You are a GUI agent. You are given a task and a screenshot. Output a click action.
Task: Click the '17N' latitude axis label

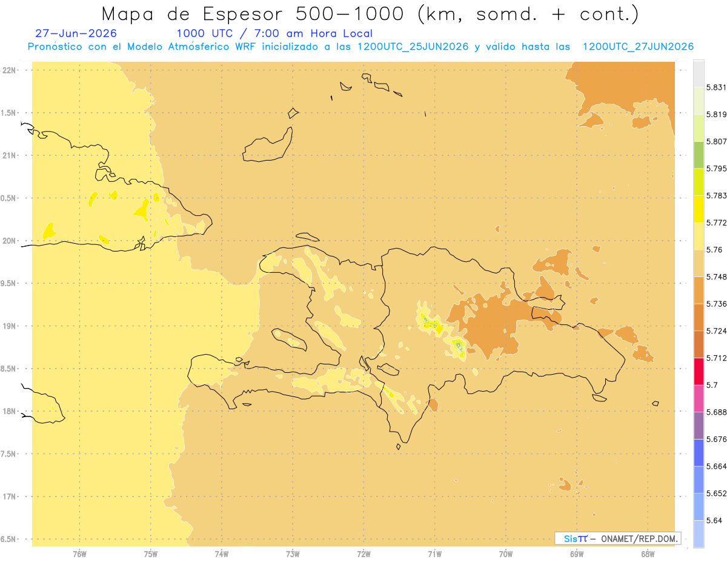click(10, 497)
